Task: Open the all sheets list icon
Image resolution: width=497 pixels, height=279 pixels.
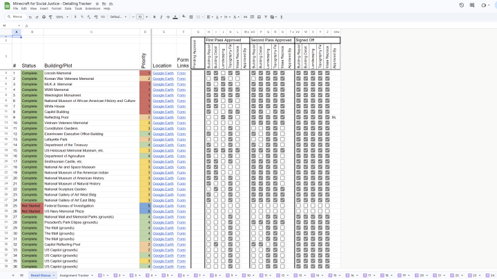Action: point(21,275)
